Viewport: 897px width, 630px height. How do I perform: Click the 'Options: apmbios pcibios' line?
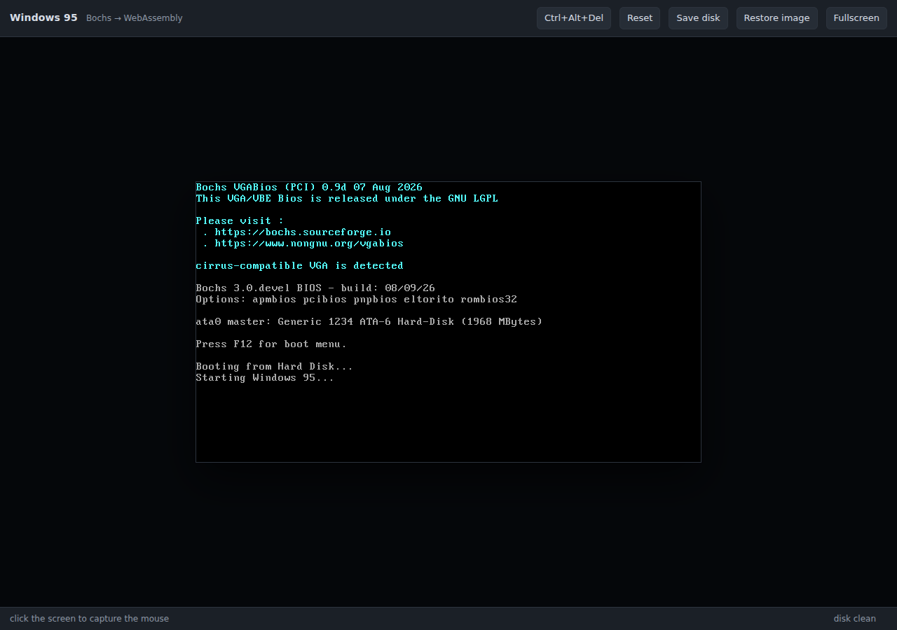(357, 300)
